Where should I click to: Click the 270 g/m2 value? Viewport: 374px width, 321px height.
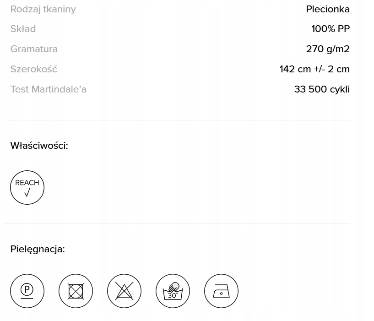tap(328, 49)
